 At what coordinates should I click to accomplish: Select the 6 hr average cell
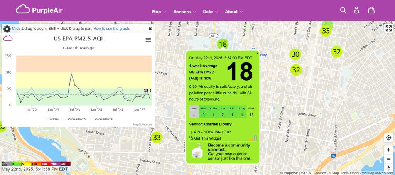coord(232,111)
